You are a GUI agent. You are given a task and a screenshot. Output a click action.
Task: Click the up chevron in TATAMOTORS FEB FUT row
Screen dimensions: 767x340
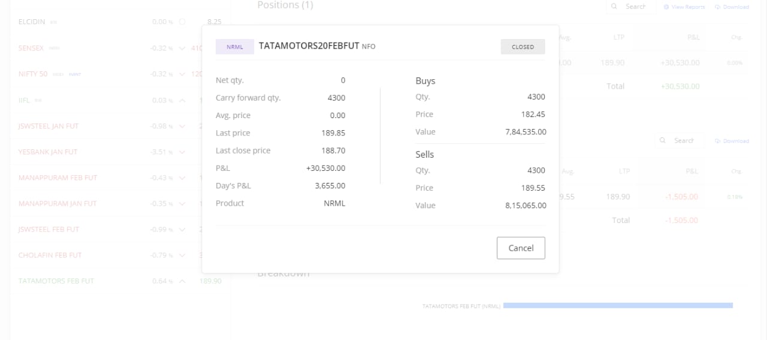[x=182, y=281]
